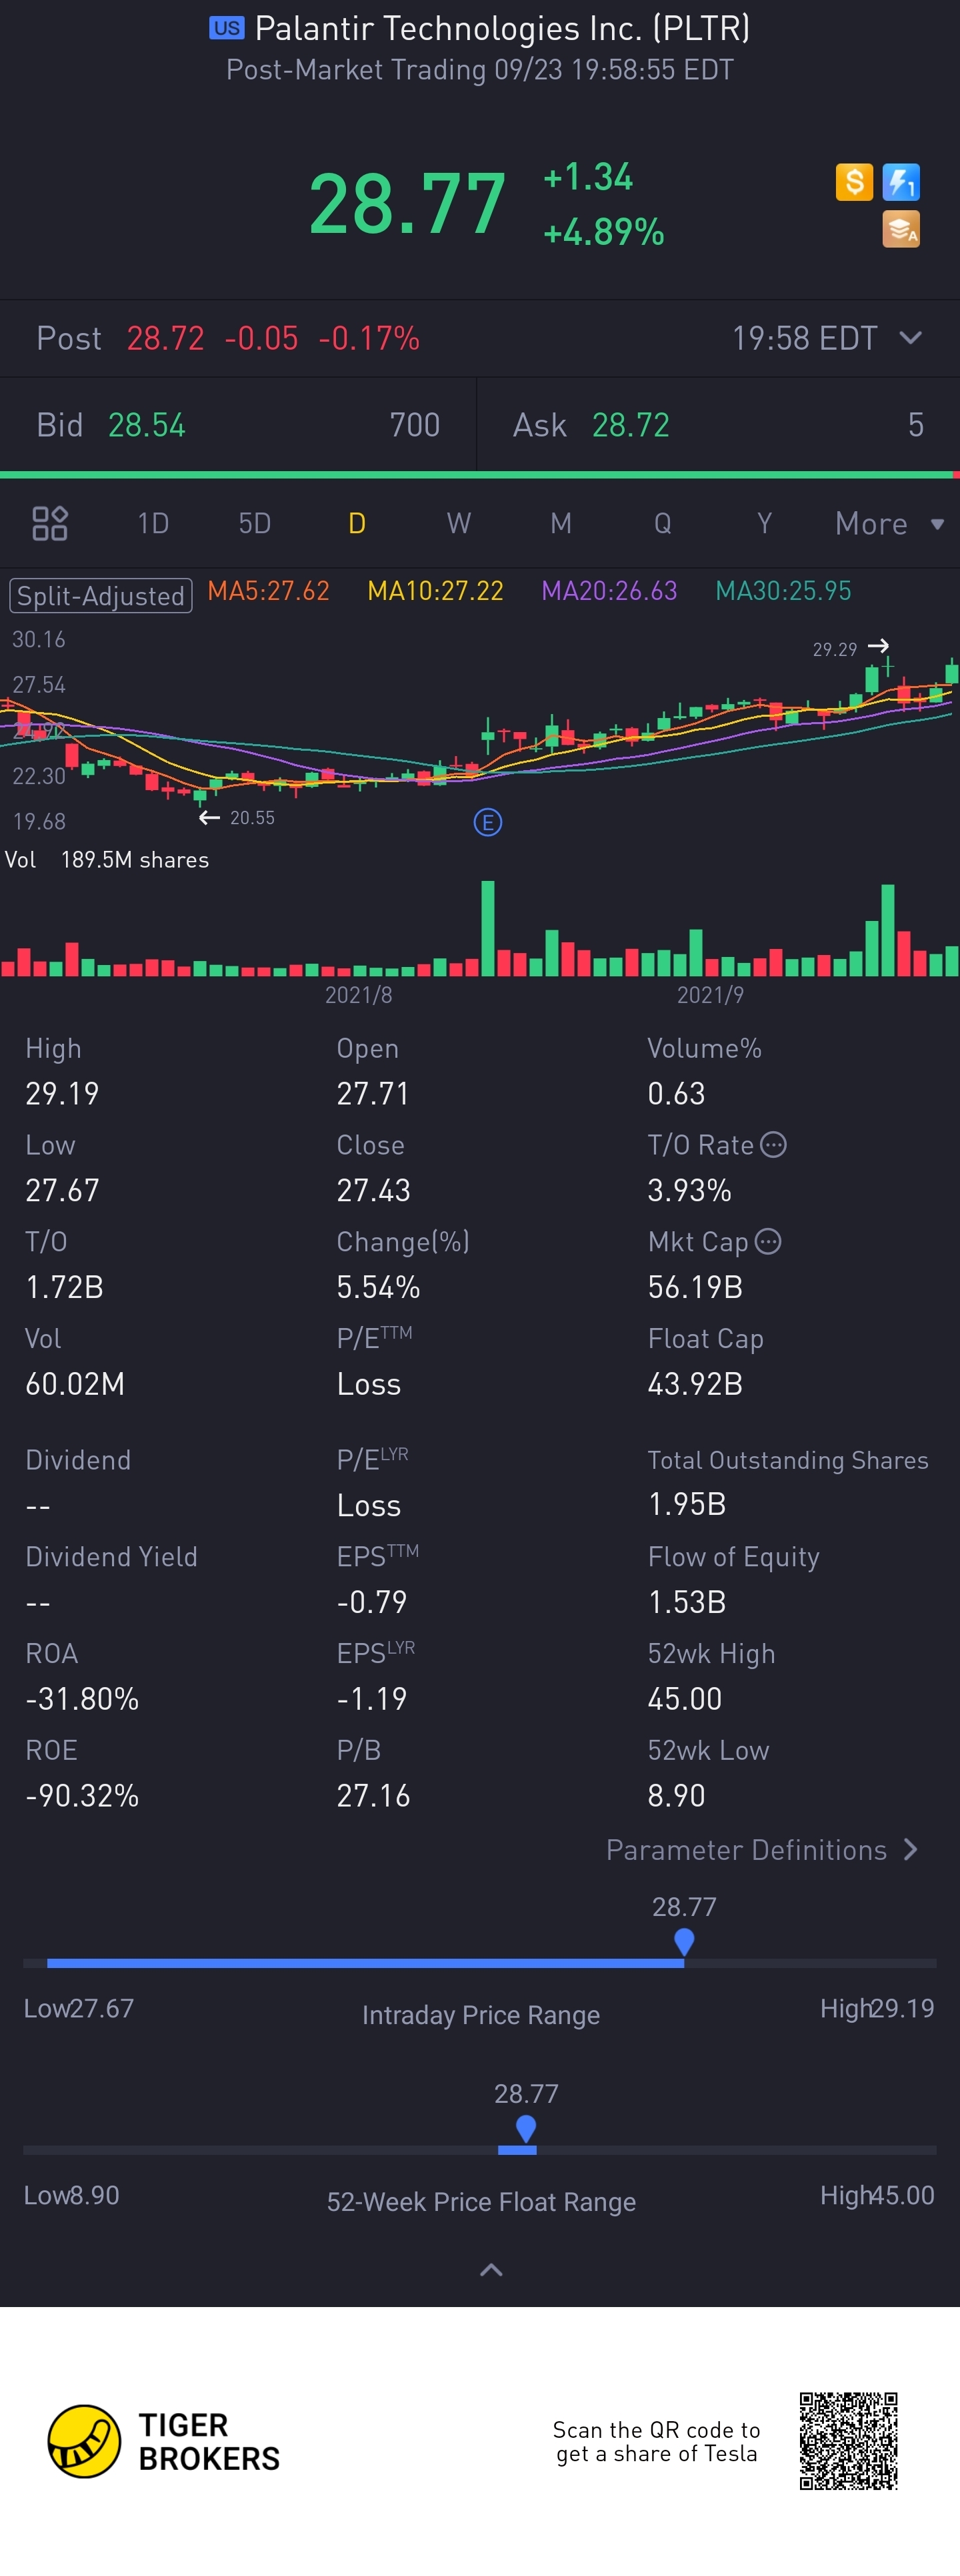Tap the 52wk High value 45.00
Viewport: 960px width, 2576px height.
coord(685,1699)
